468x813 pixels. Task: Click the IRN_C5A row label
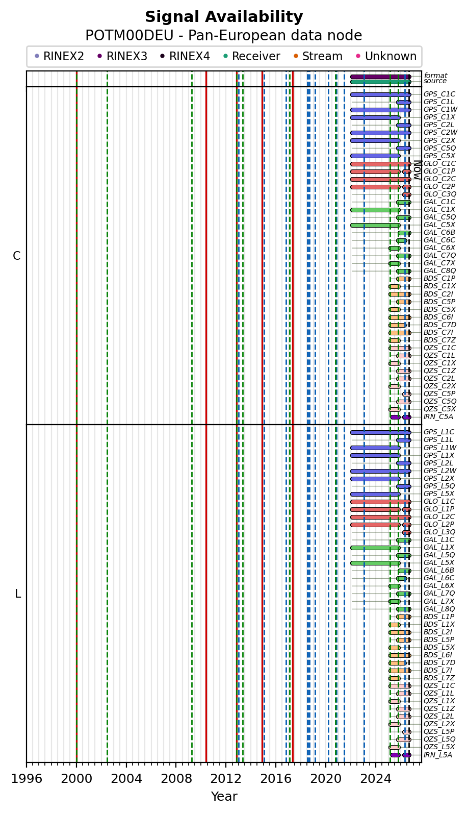pyautogui.click(x=438, y=417)
